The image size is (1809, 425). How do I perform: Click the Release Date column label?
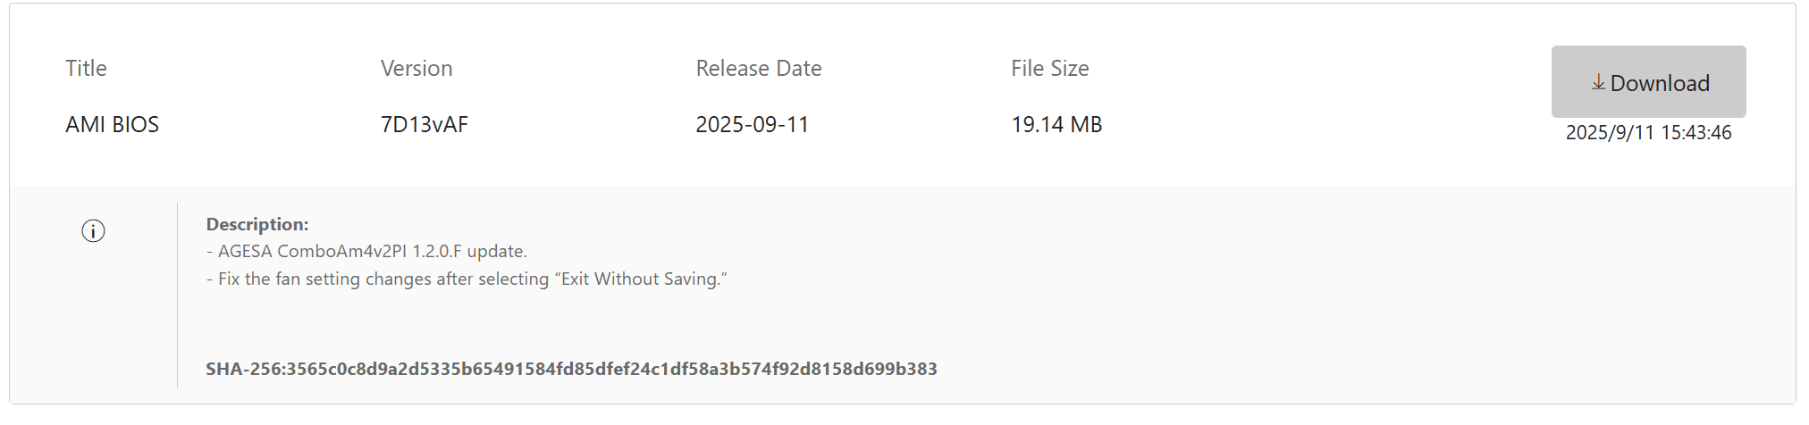click(758, 69)
